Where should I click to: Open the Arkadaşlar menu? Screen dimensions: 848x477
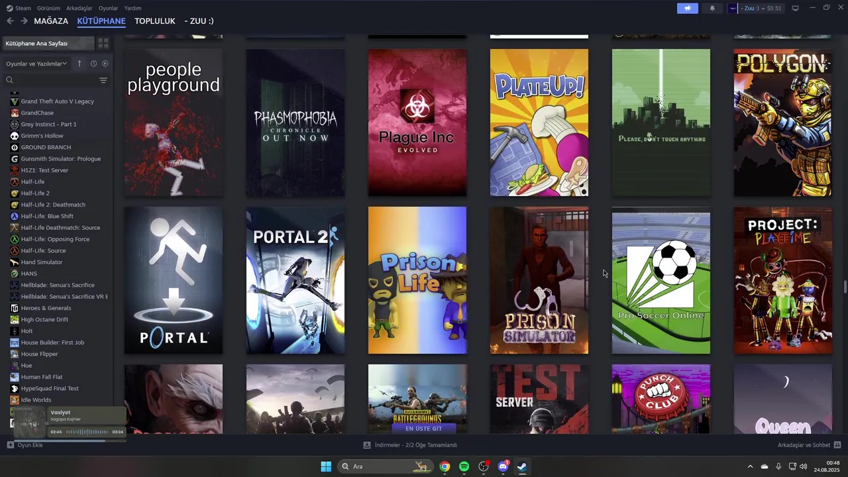pyautogui.click(x=79, y=8)
